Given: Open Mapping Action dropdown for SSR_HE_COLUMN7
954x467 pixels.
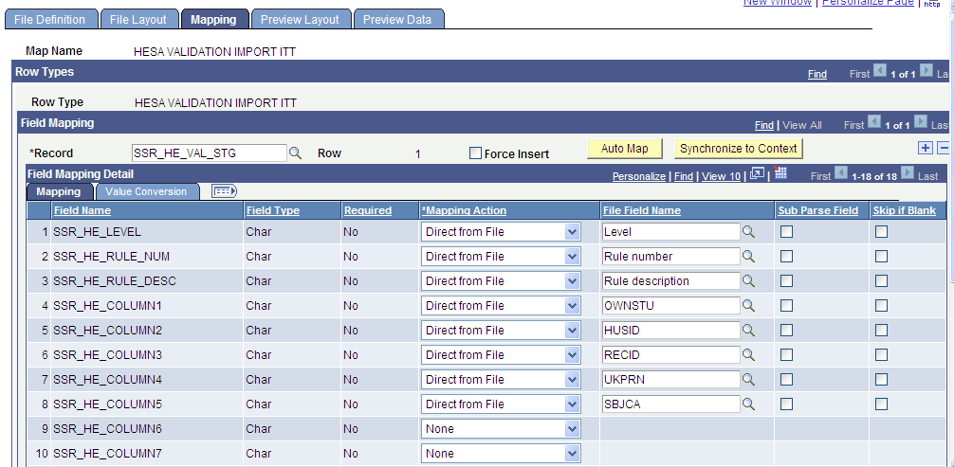Looking at the screenshot, I should 501,453.
